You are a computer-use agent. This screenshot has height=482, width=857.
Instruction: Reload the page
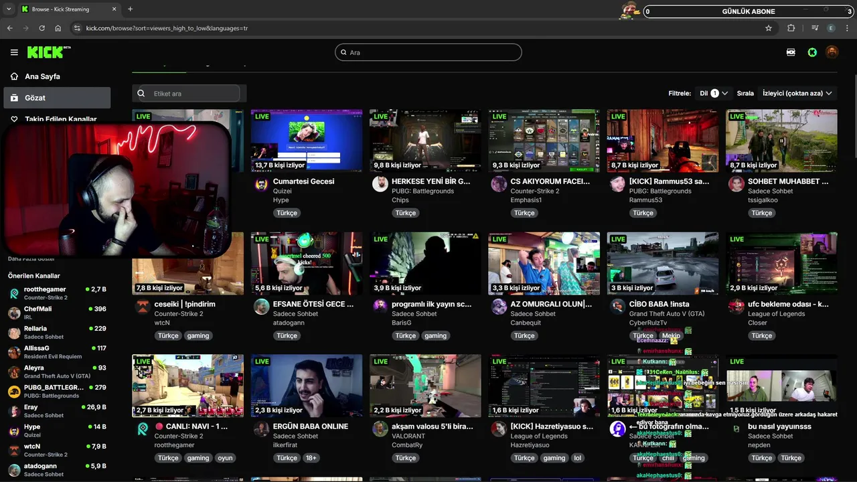click(42, 28)
